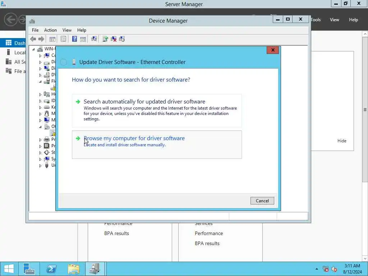Click the blue question-mark Help toolbar icon
The height and width of the screenshot is (276, 368).
pos(74,39)
